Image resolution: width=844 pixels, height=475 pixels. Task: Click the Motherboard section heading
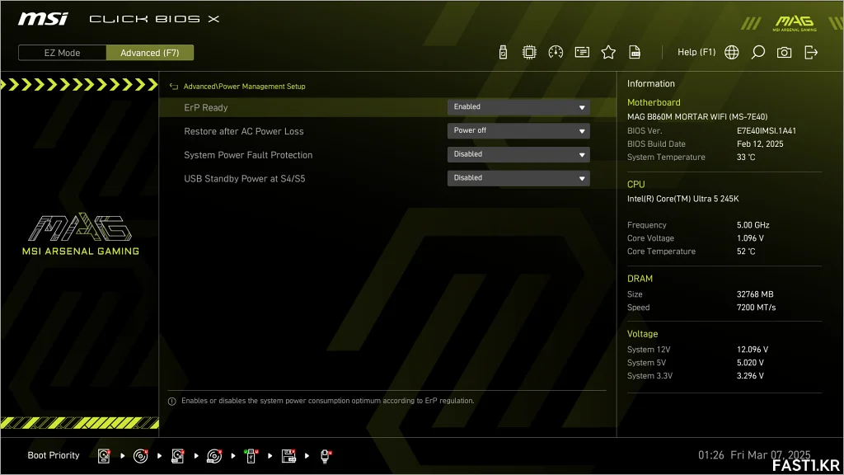click(x=654, y=102)
